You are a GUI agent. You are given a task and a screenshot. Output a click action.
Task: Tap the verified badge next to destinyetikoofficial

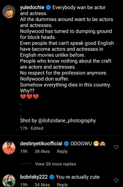tap(66, 144)
